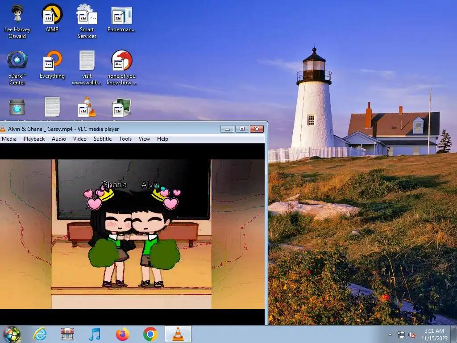Open the music note app on taskbar

95,334
